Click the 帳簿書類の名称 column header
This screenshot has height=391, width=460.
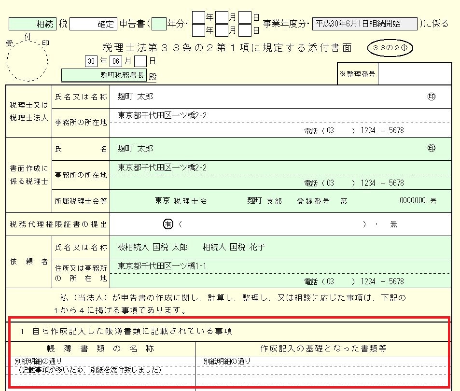[100, 349]
